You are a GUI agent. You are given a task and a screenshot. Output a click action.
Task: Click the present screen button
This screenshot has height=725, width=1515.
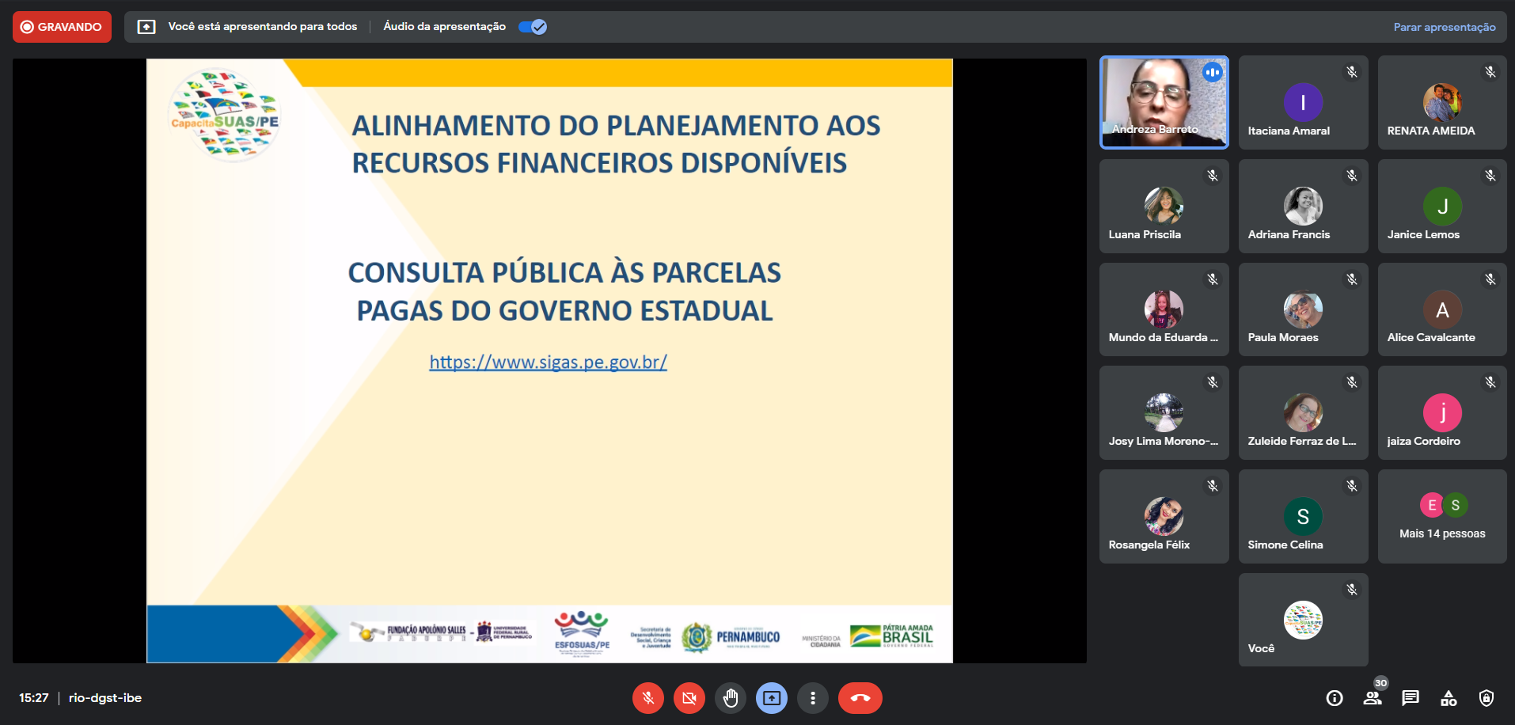[x=772, y=698]
